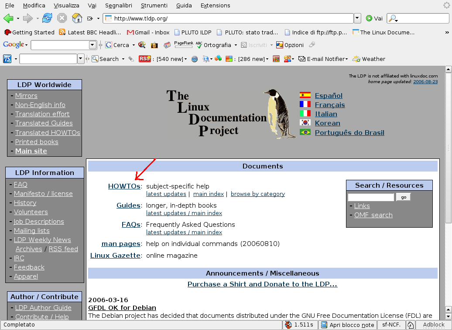Click Apri blocco note in status bar
The width and height of the screenshot is (452, 330).
[x=347, y=325]
